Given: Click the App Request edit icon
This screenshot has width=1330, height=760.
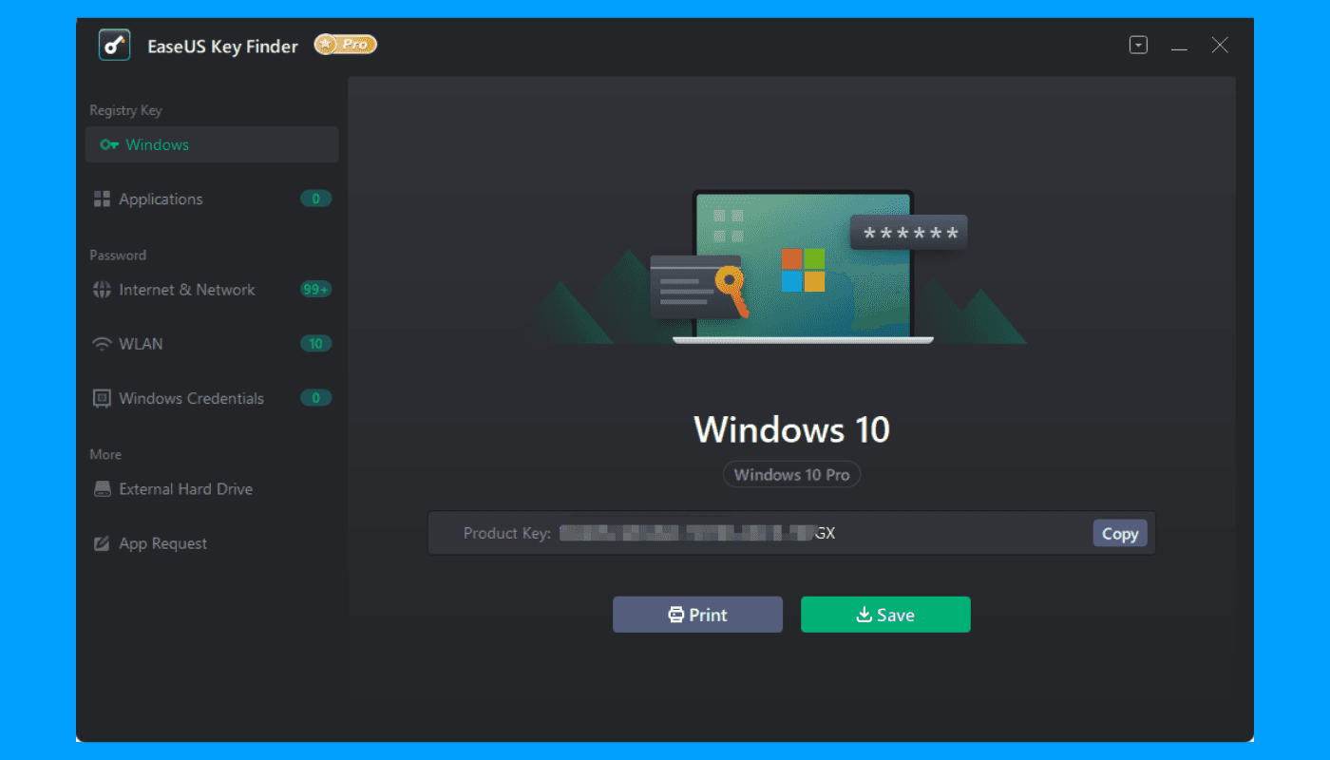Looking at the screenshot, I should (x=102, y=543).
